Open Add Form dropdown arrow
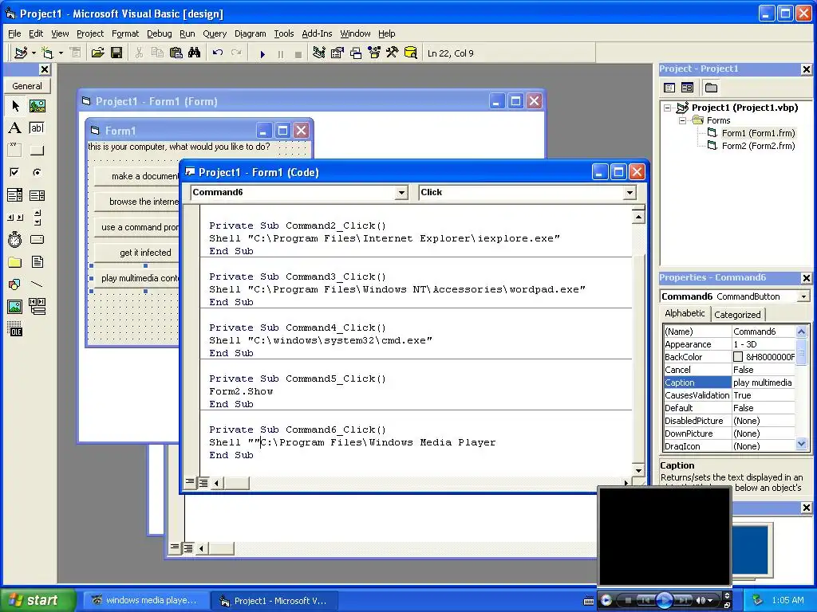This screenshot has height=612, width=817. coord(61,53)
